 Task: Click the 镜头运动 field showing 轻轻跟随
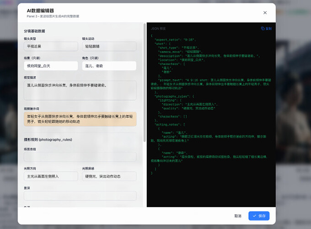(109, 46)
